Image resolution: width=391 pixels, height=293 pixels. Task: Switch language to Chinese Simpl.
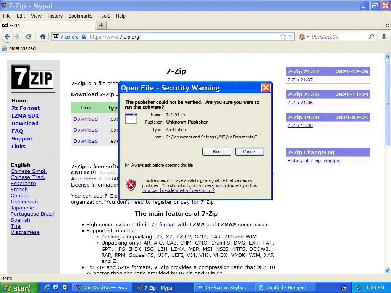[x=29, y=171]
